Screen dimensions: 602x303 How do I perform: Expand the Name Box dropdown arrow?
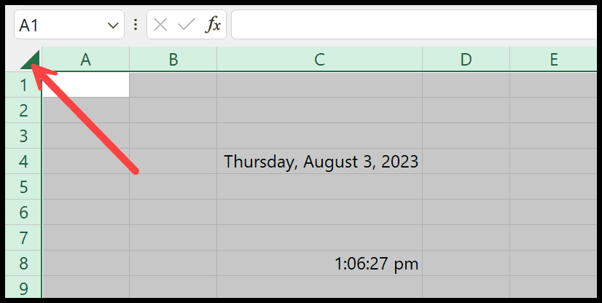(112, 25)
